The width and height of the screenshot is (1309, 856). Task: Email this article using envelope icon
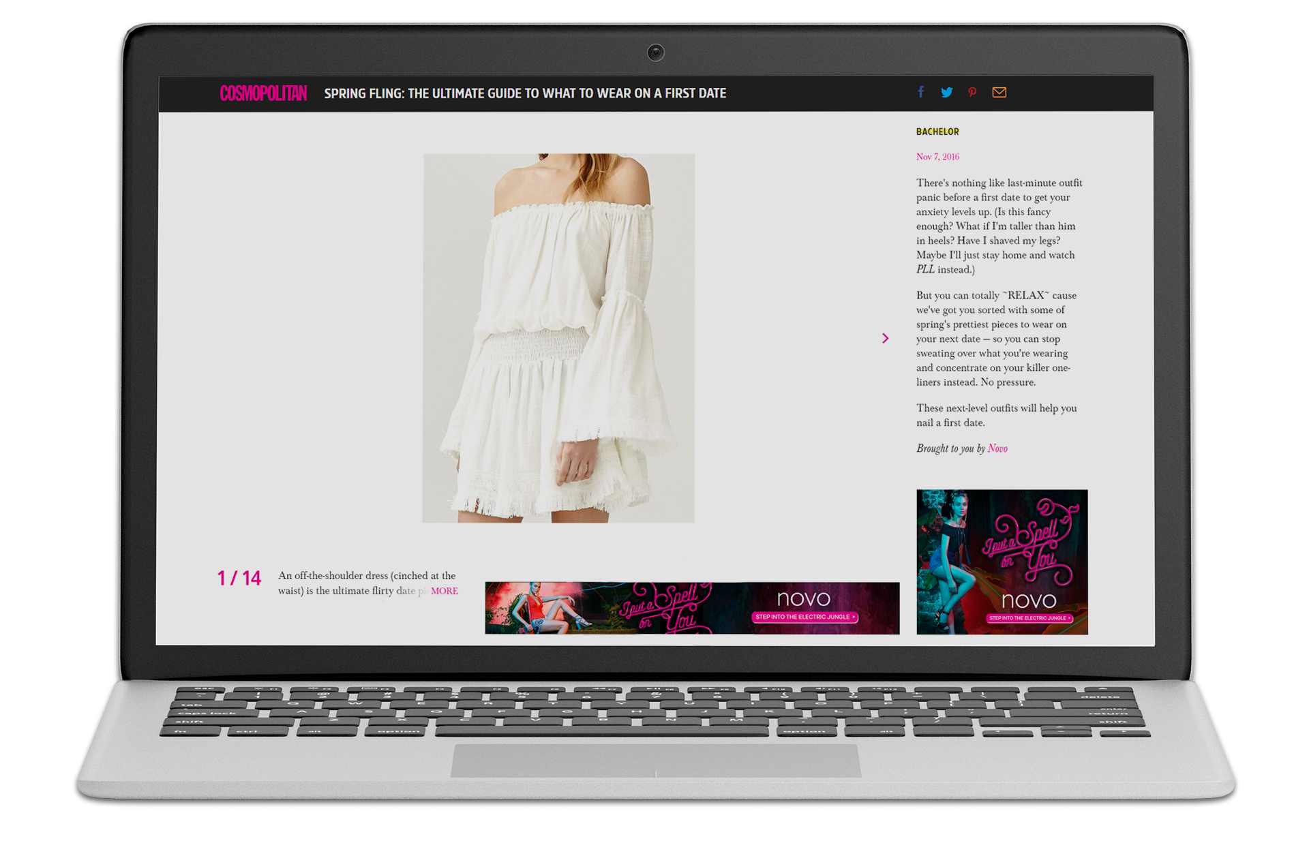(999, 92)
